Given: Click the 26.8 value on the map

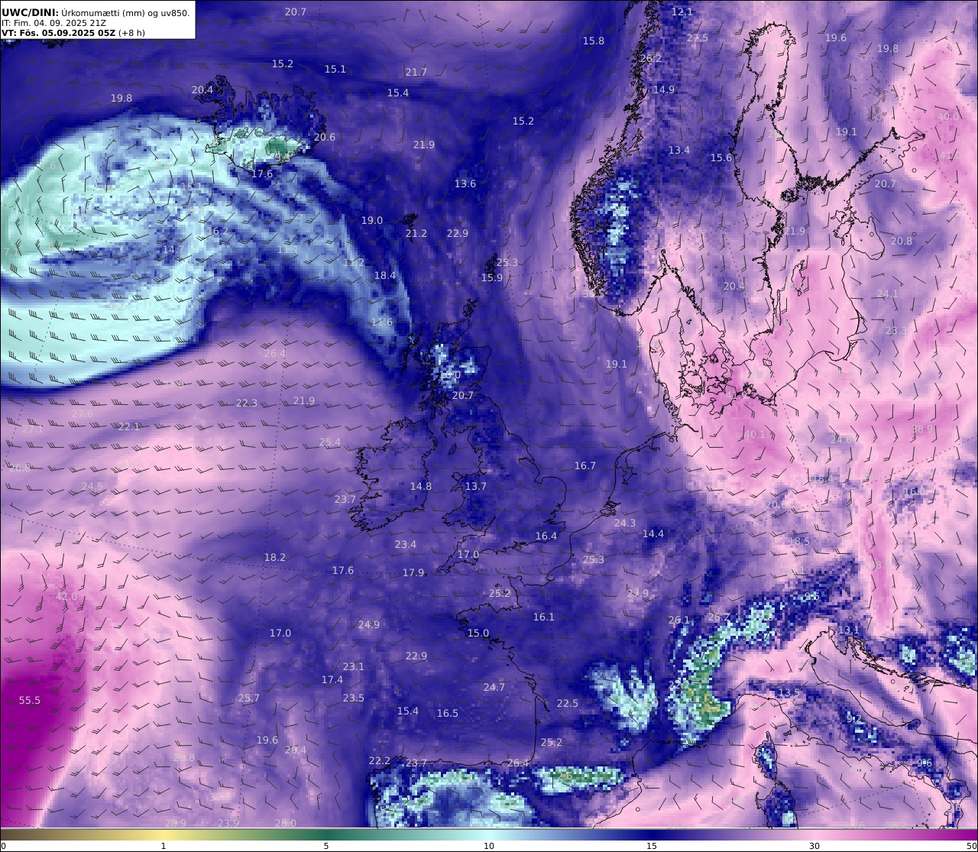Looking at the screenshot, I should (20, 468).
